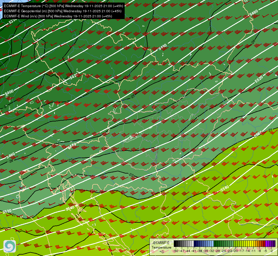Screen dimensions: 278x256
Task: Click the legend value -50
Action: coord(176,251)
